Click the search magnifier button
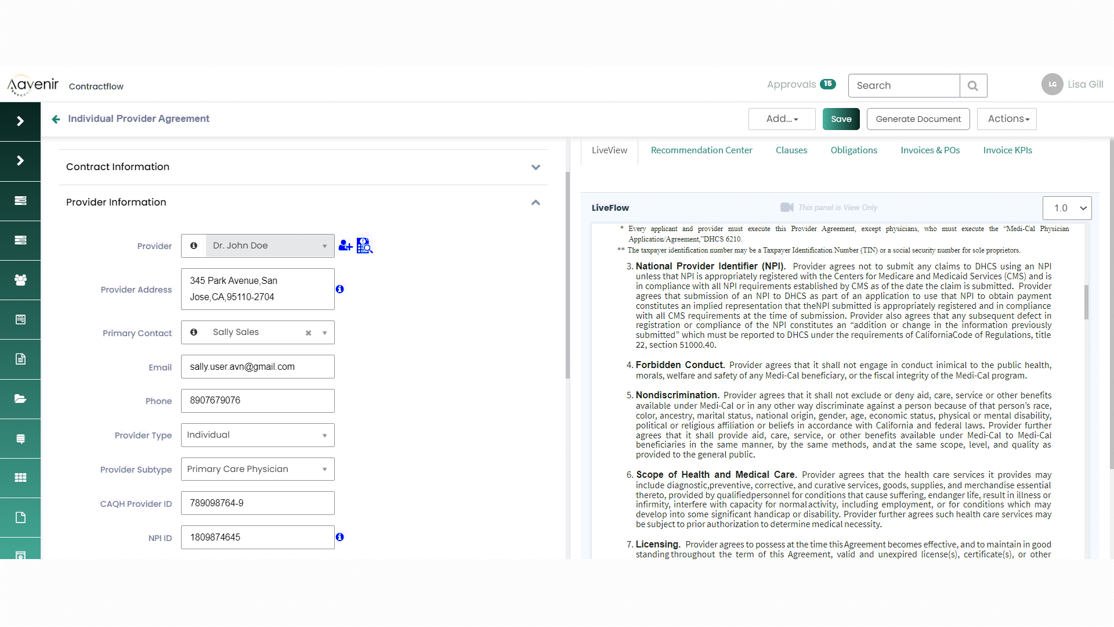 973,86
